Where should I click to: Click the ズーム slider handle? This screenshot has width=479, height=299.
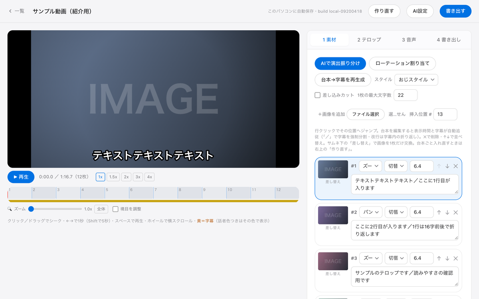[31, 209]
